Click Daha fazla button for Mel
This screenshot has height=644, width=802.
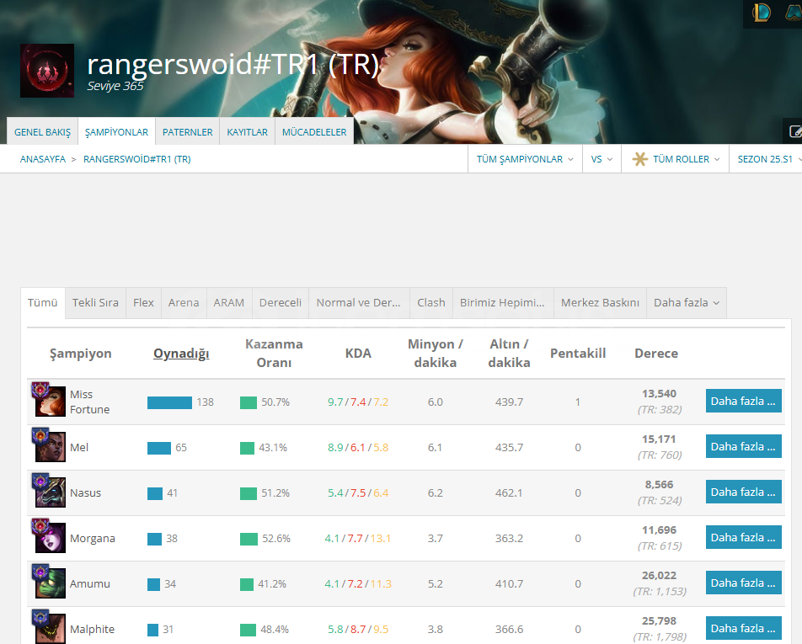tap(744, 447)
